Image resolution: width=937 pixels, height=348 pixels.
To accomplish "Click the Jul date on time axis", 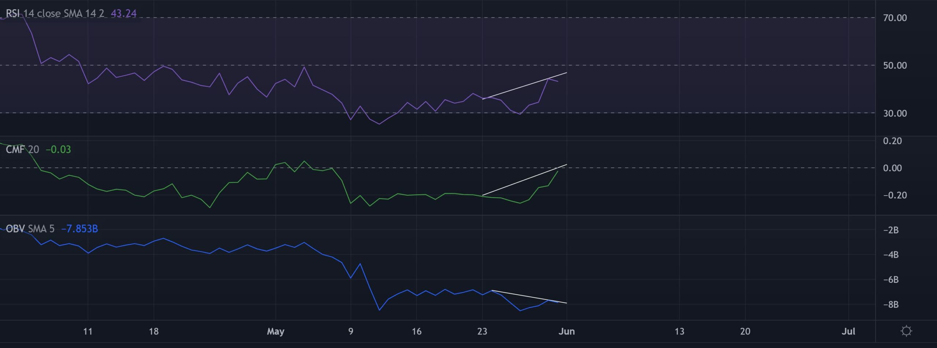I will point(848,332).
